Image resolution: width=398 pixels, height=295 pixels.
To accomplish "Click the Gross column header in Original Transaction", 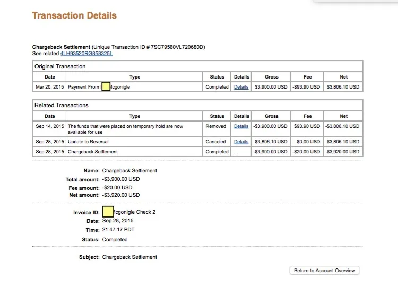I will (271, 77).
